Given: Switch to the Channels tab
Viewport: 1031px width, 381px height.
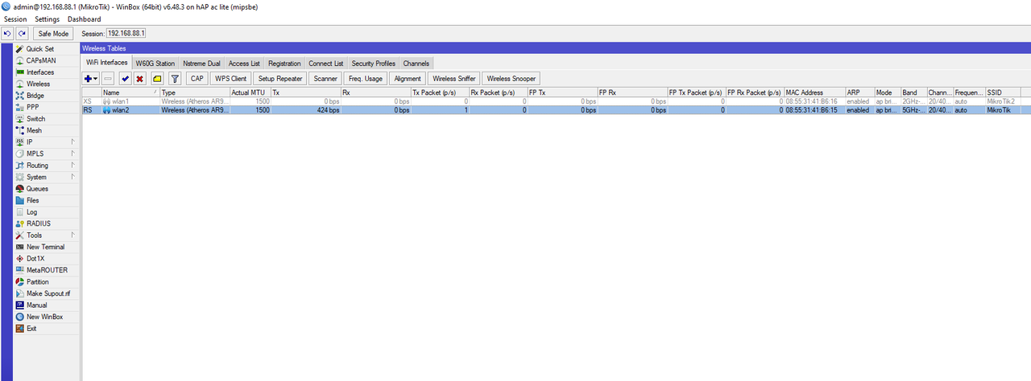Looking at the screenshot, I should tap(416, 63).
